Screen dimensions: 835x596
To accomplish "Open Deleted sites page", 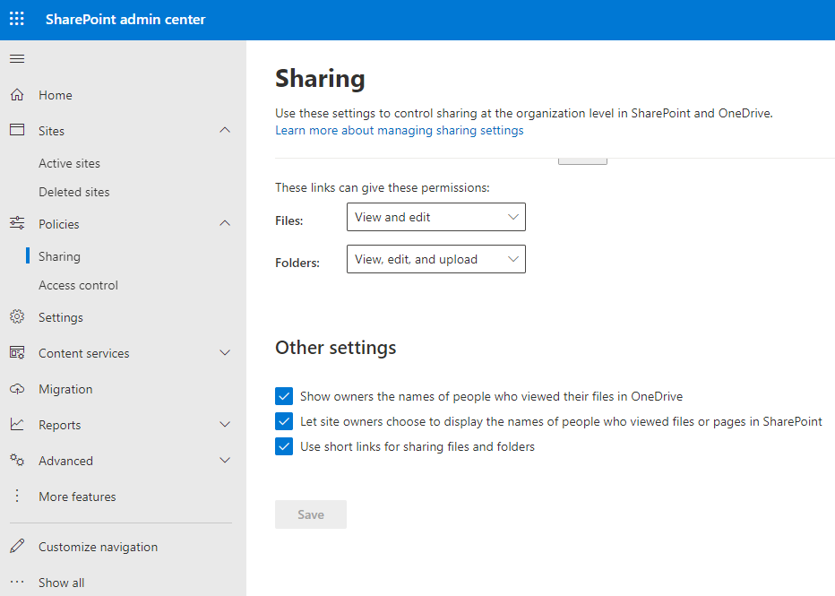I will click(74, 193).
